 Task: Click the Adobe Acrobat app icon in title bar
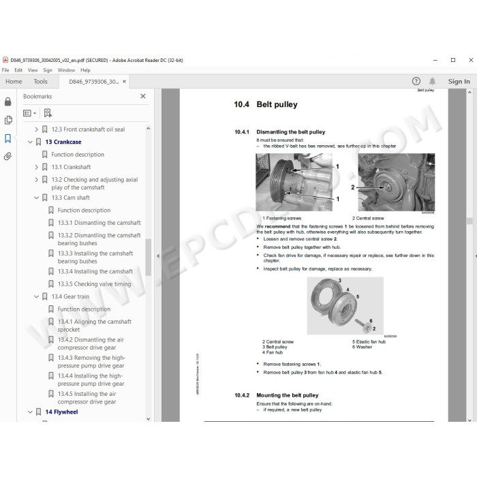click(x=5, y=60)
